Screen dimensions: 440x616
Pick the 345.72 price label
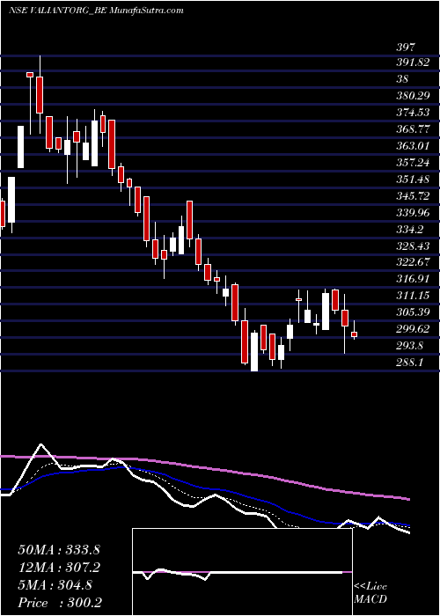413,195
